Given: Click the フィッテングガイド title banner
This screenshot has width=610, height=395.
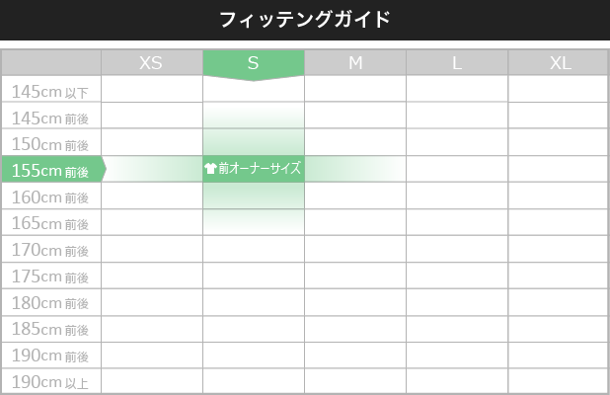Looking at the screenshot, I should (x=305, y=20).
